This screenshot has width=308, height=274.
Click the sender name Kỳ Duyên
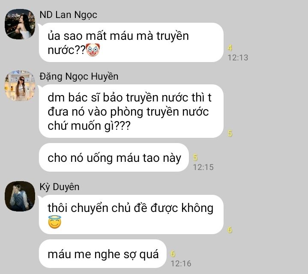click(60, 187)
